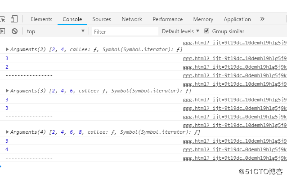Go to the Application tab
The image size is (287, 179).
[x=237, y=19]
